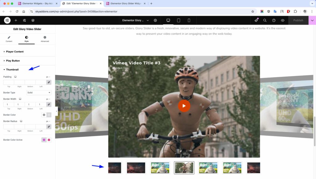316x179 pixels.
Task: Go back in browser history
Action: (x=4, y=11)
